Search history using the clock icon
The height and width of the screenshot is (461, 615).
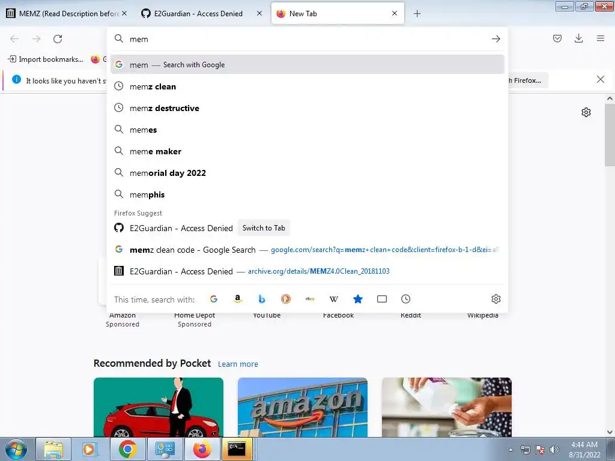point(405,299)
